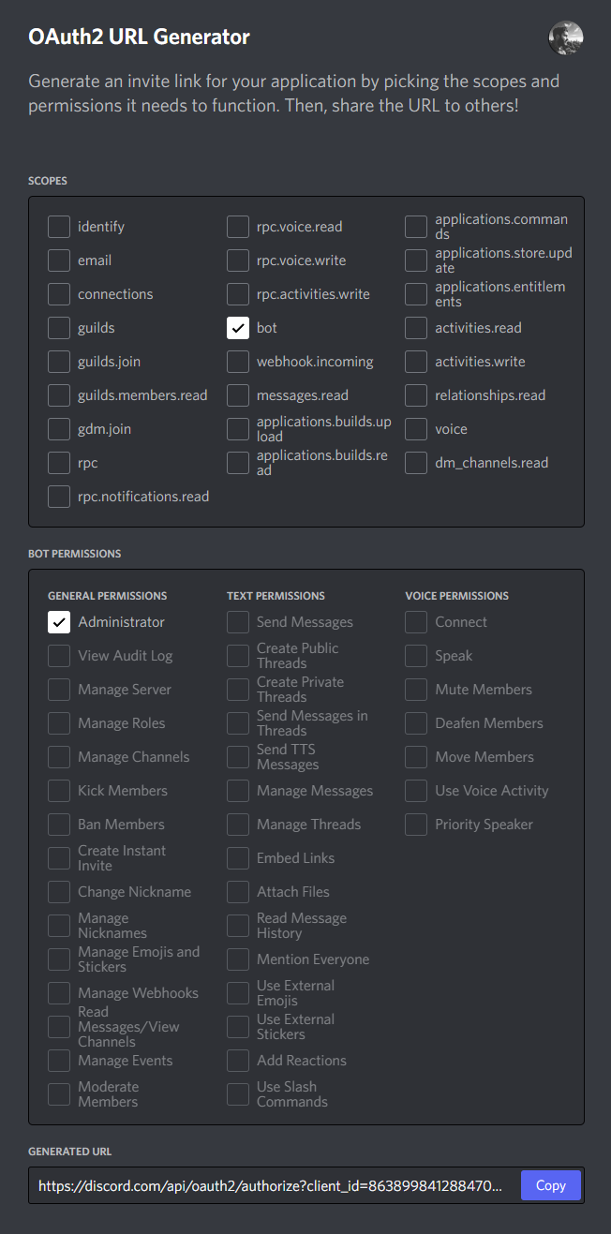Enable the Send Messages permission
The image size is (611, 1234).
click(x=237, y=621)
